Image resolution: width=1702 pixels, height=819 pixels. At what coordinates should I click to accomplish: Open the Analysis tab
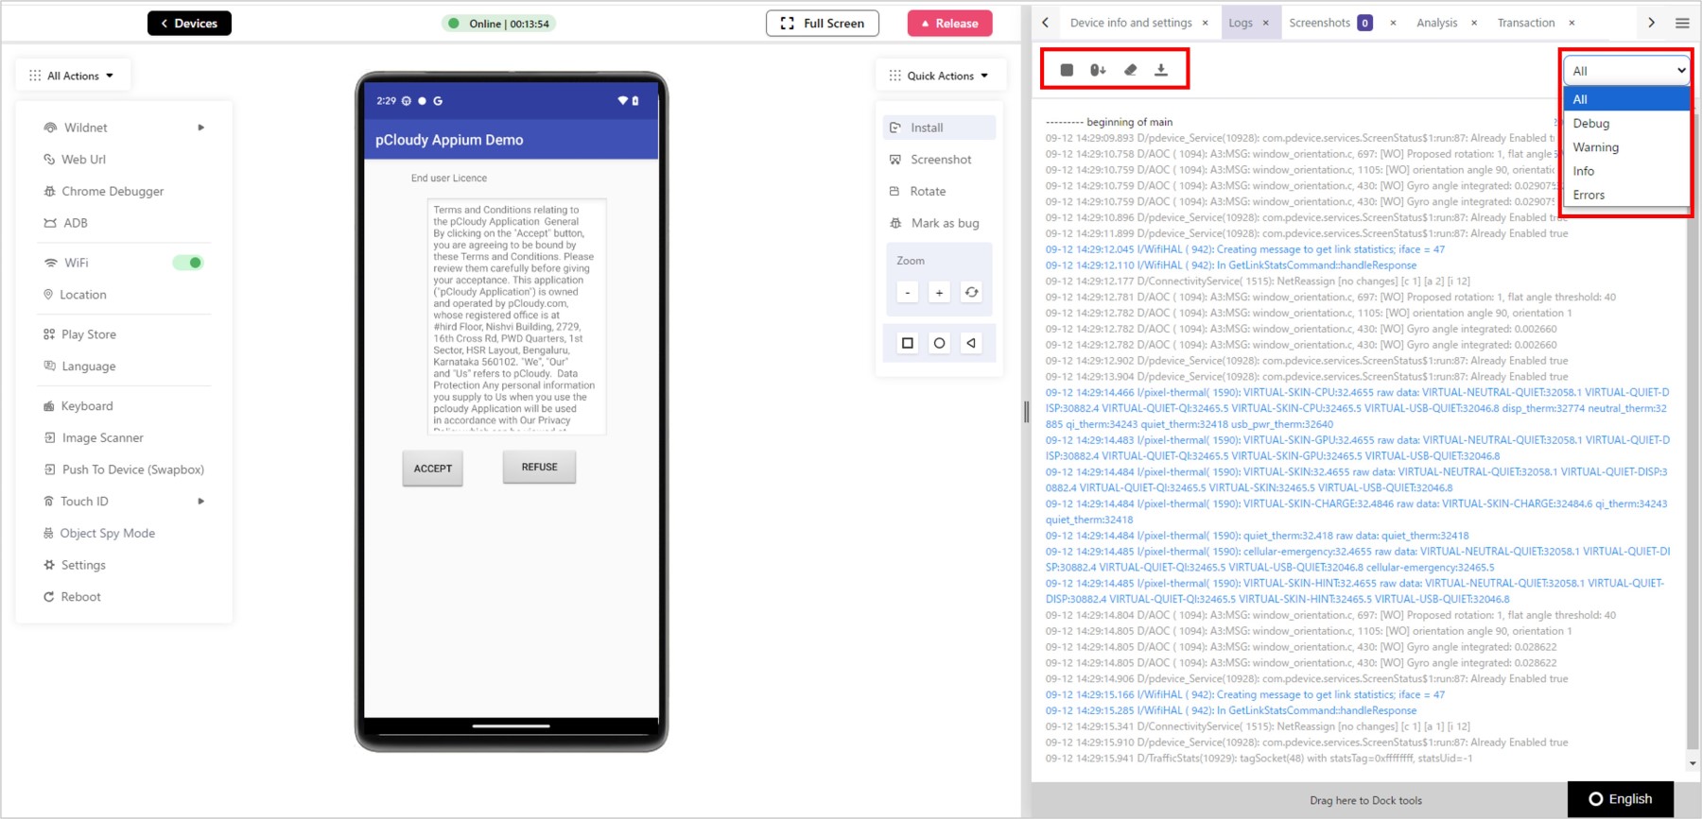1436,23
